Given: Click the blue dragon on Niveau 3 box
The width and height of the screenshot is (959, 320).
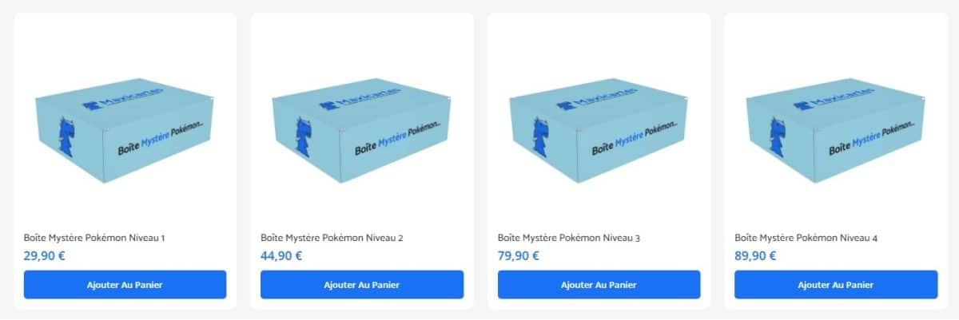Looking at the screenshot, I should [x=543, y=135].
